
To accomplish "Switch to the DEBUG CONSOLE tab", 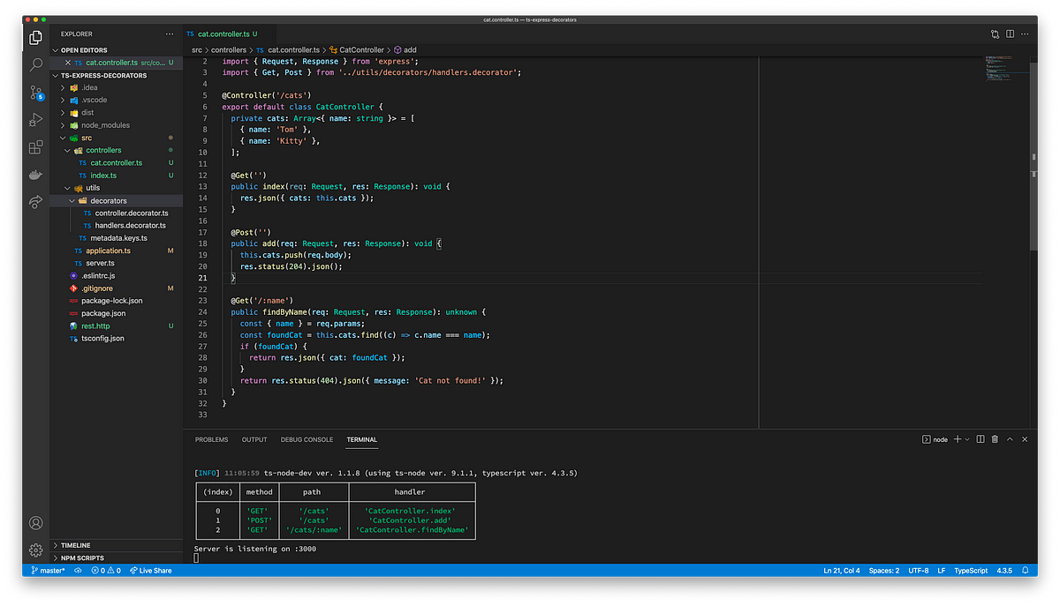I will tap(307, 439).
